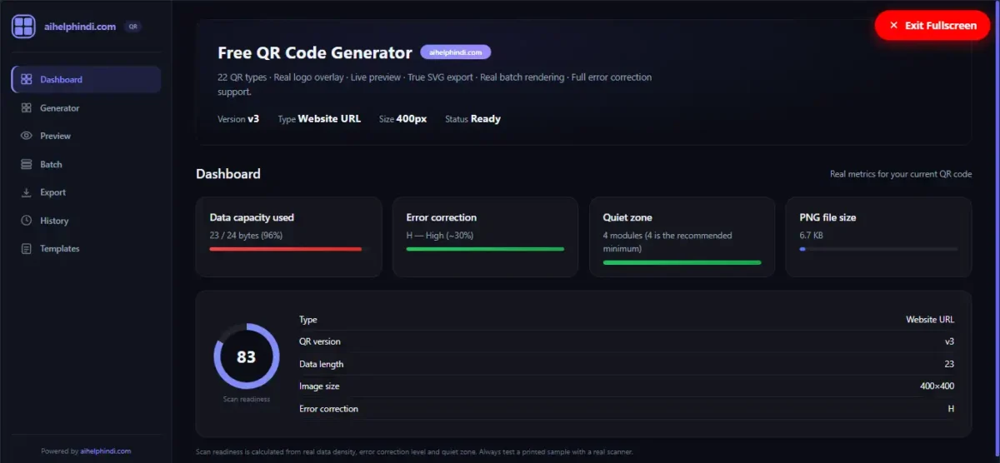Click the Preview eye icon
Image resolution: width=1000 pixels, height=463 pixels.
pos(27,136)
